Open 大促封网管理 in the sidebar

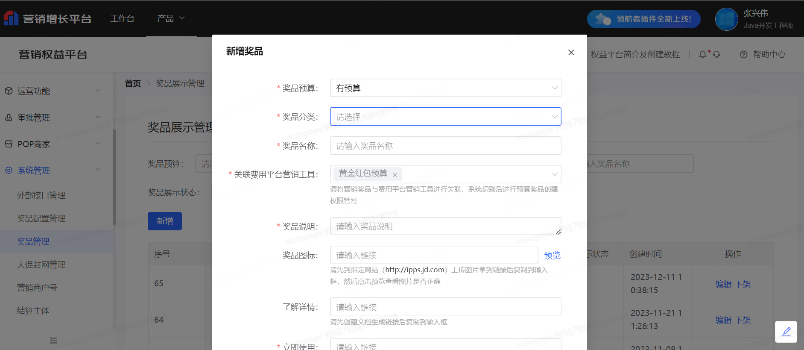point(41,265)
